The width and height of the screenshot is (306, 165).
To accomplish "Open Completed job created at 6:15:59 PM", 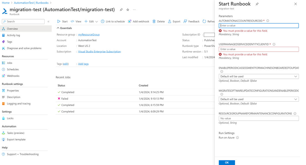I will tap(135, 105).
